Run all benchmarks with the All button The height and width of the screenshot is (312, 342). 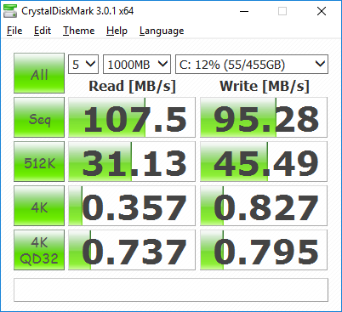pyautogui.click(x=39, y=73)
